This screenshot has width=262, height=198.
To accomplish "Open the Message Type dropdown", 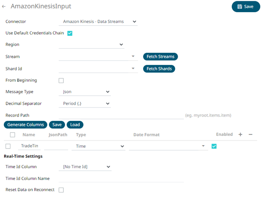I will (85, 92).
